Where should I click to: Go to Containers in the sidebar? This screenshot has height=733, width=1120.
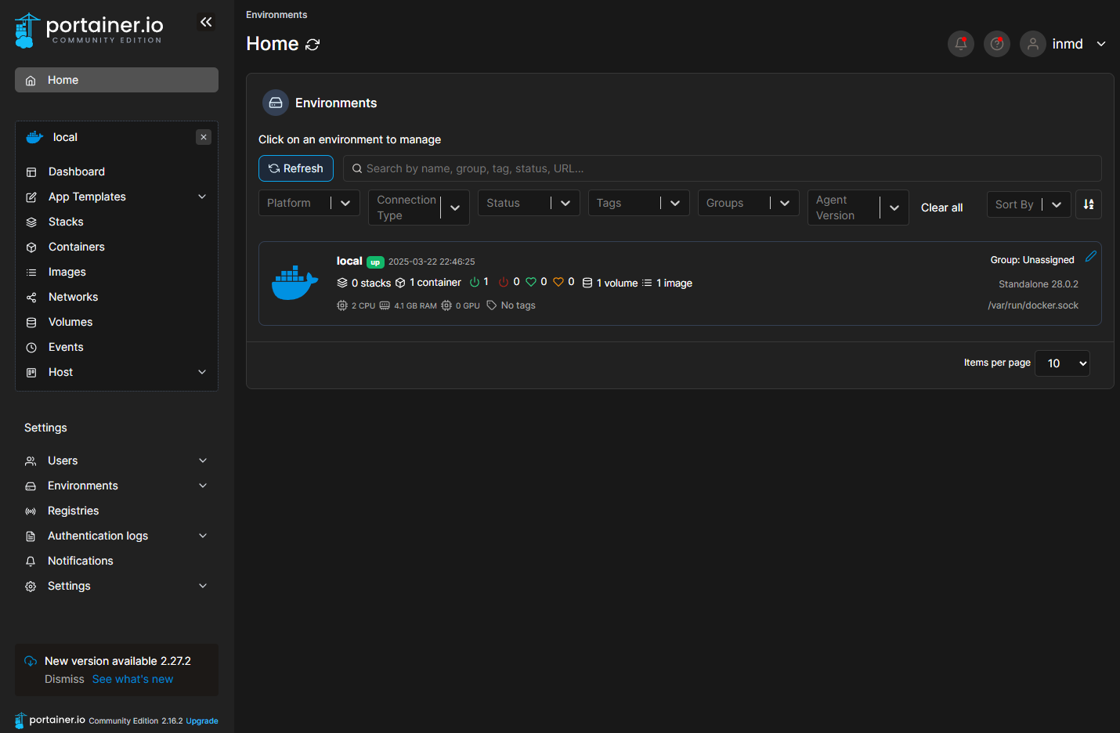(x=76, y=247)
